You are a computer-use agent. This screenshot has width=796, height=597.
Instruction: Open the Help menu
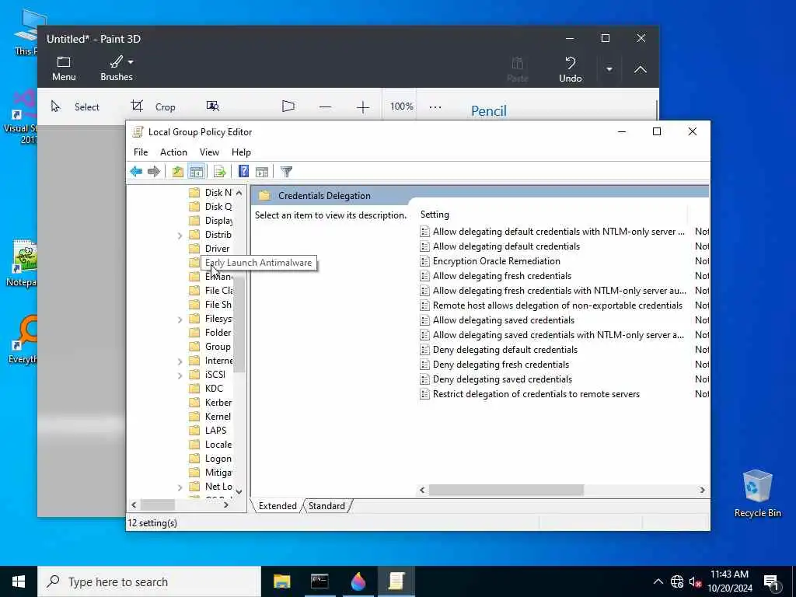coord(241,152)
